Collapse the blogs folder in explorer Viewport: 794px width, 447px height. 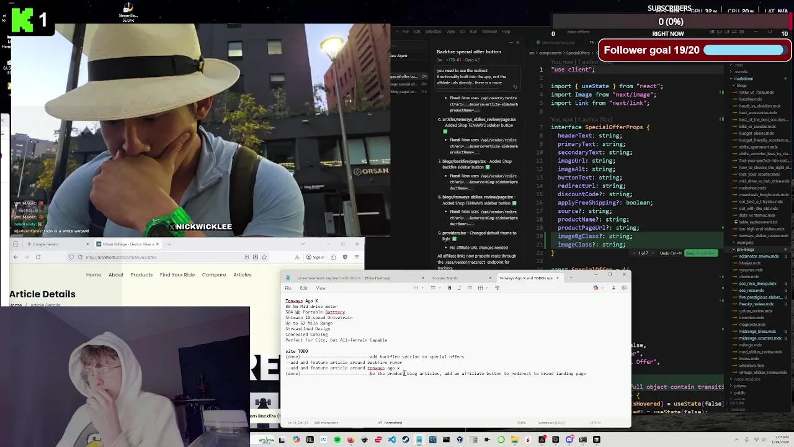(x=741, y=86)
